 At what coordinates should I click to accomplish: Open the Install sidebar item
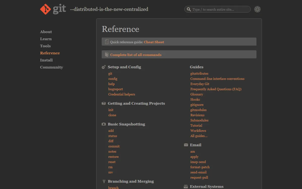point(46,60)
